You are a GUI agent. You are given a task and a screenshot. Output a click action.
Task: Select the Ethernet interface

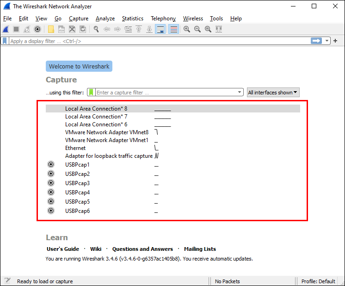172,148
